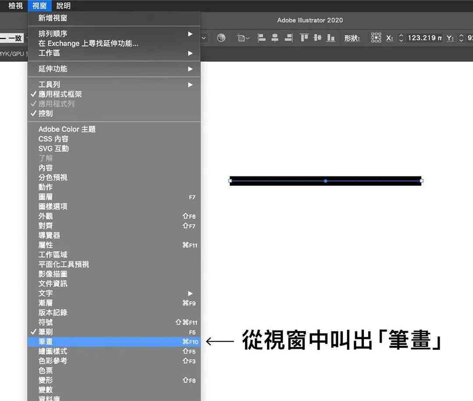473x401 pixels.
Task: Choose 新增視窗 from the menu
Action: point(114,18)
